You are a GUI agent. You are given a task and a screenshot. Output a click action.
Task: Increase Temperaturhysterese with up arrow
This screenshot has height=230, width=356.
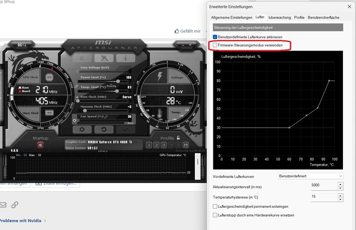tap(340, 196)
